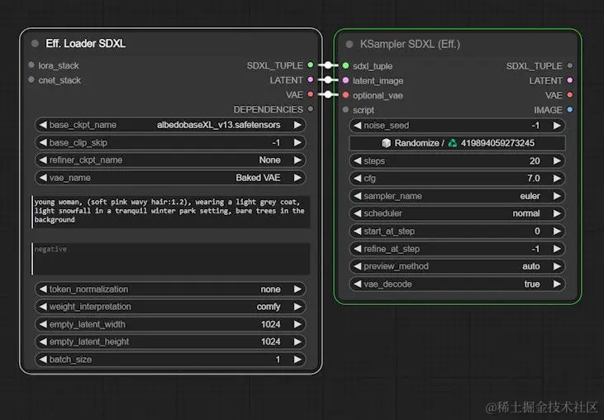Open the preview_method combo showing auto
This screenshot has width=604, height=420.
coord(457,266)
